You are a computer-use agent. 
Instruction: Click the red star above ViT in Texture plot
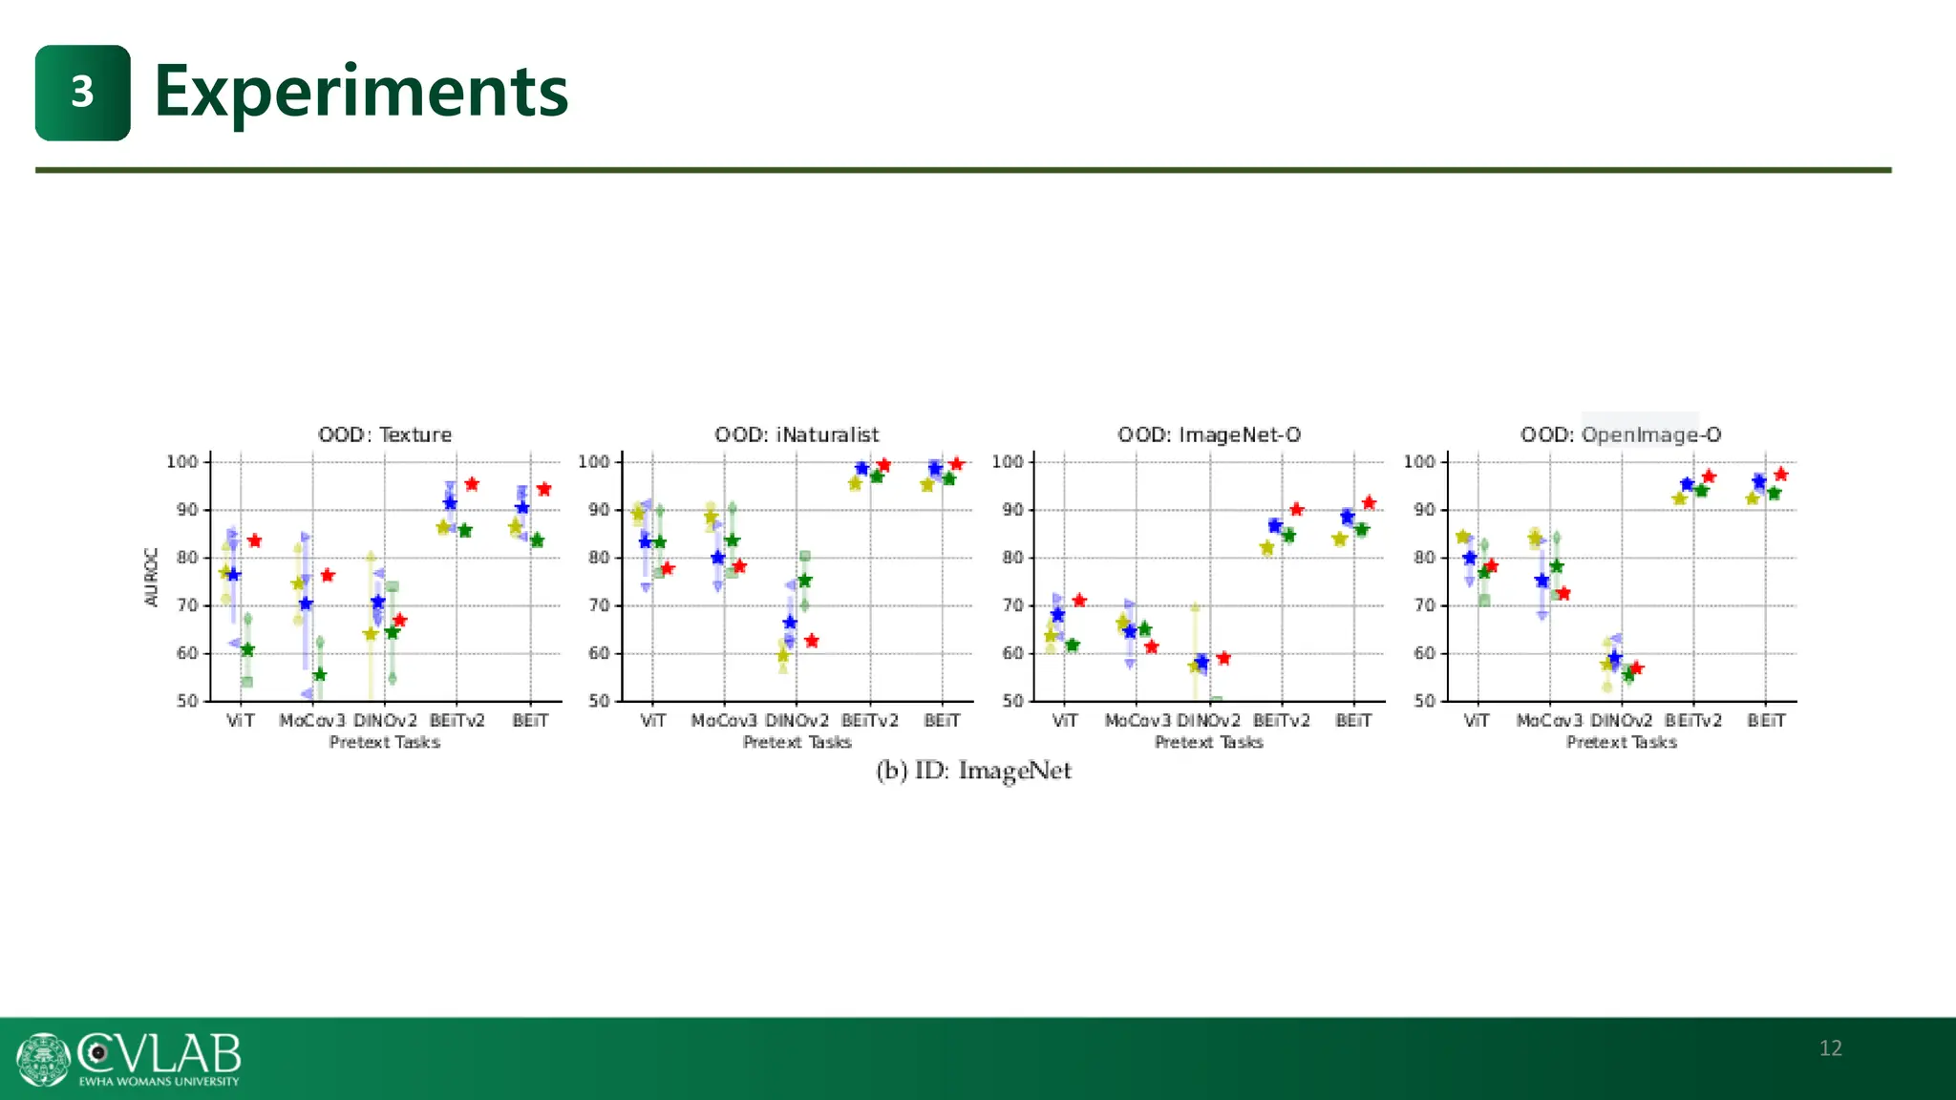(x=254, y=540)
